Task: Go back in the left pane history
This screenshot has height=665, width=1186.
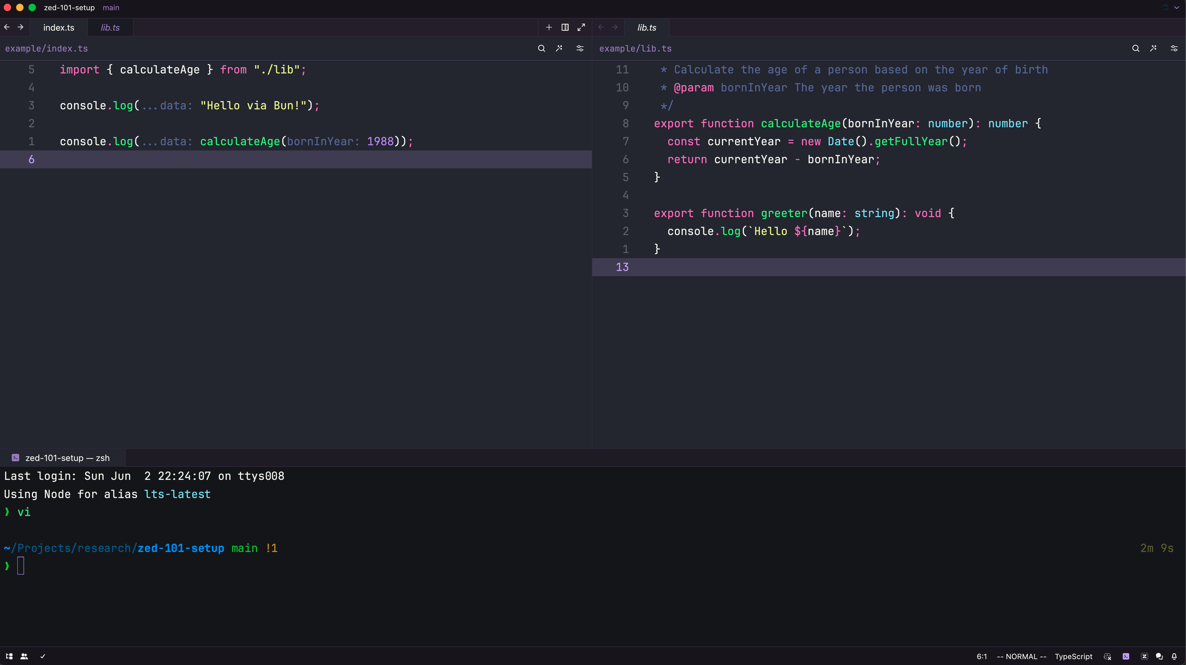Action: pyautogui.click(x=7, y=27)
